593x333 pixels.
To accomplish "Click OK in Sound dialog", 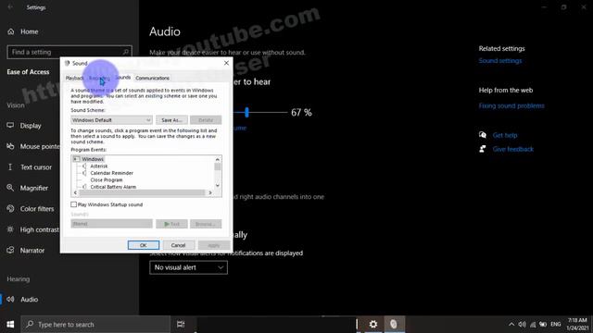I will coord(144,245).
